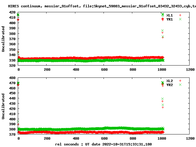
Task: Click top plot red plus near 345 at start
Action: click(x=18, y=52)
